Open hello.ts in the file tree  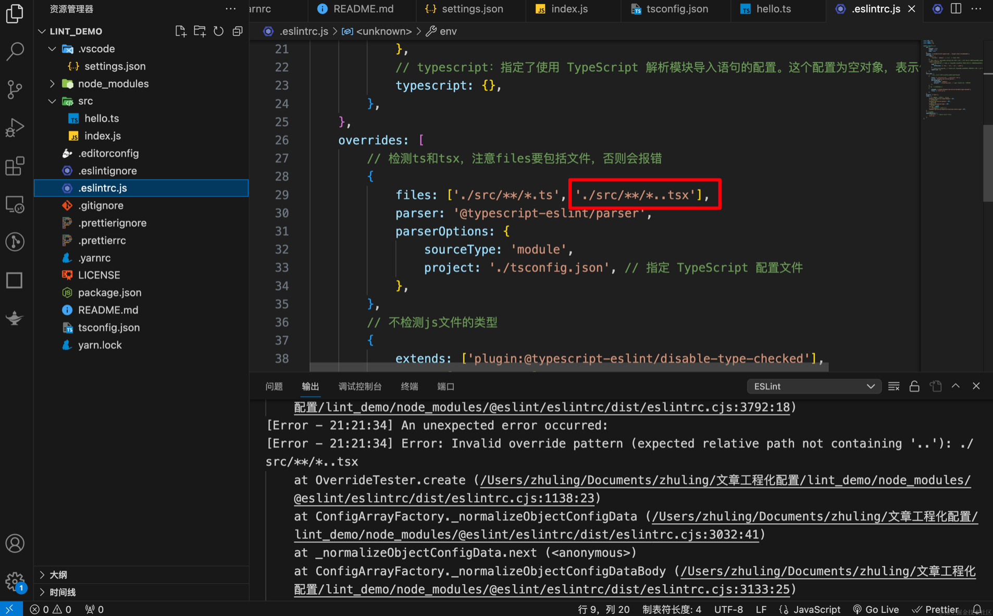click(141, 118)
